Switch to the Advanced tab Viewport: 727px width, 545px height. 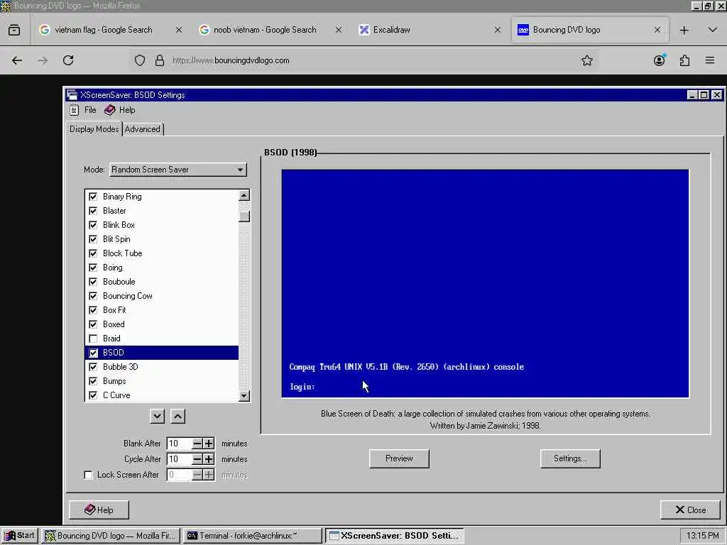[142, 129]
